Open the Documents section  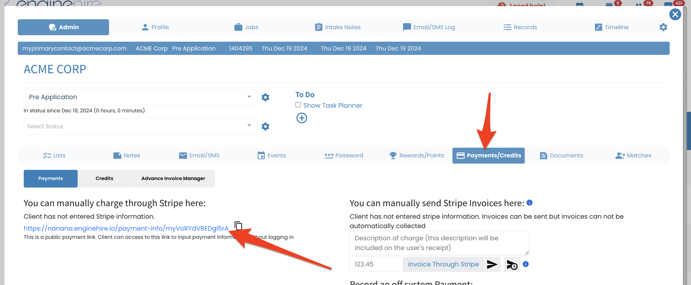coord(561,155)
